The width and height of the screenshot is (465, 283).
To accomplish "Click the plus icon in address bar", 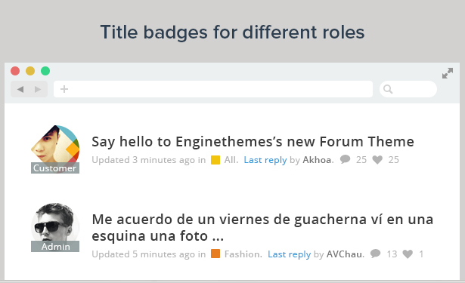I will click(64, 89).
